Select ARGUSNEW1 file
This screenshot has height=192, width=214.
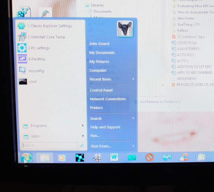(x=186, y=79)
